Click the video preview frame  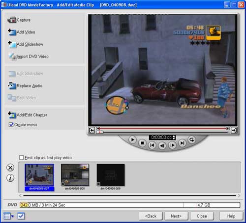pos(163,70)
